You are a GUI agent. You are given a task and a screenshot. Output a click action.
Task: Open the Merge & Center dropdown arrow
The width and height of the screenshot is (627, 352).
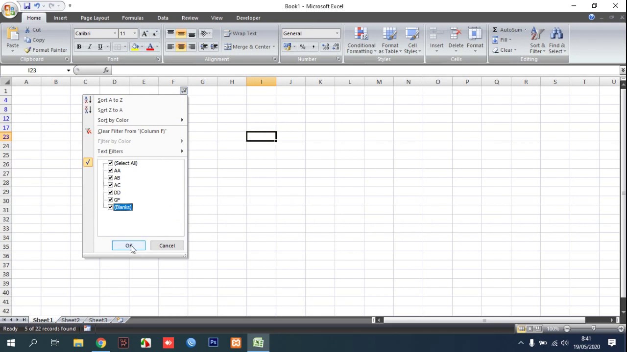pos(273,47)
